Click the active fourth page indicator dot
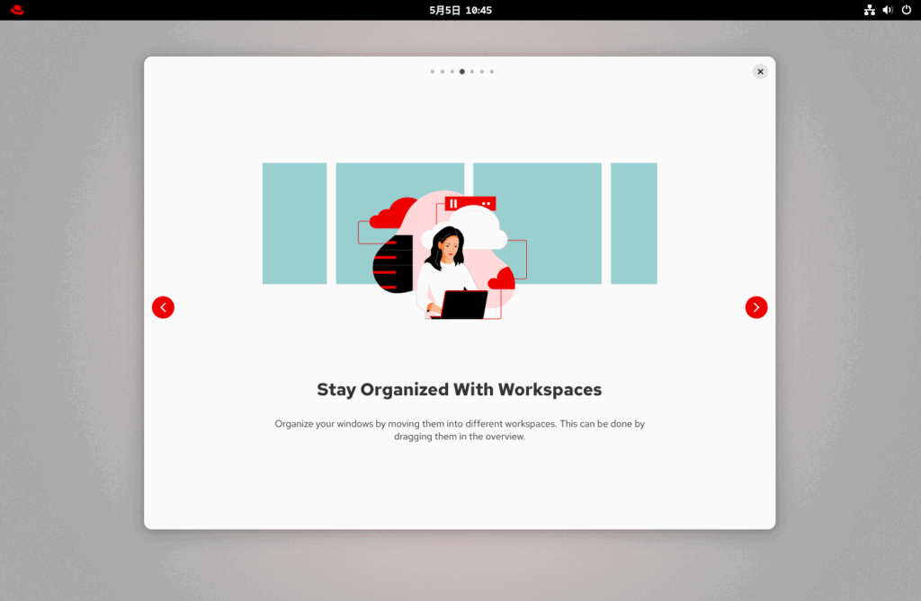This screenshot has height=601, width=921. click(462, 71)
